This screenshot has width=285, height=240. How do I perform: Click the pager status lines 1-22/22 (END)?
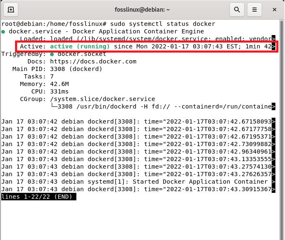pos(39,197)
